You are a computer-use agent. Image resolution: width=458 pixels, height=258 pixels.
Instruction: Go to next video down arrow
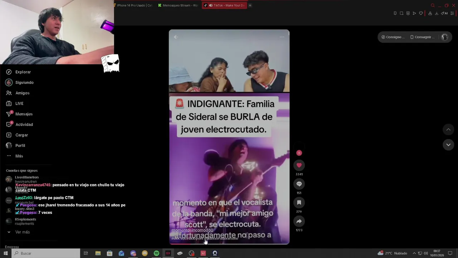pos(448,145)
